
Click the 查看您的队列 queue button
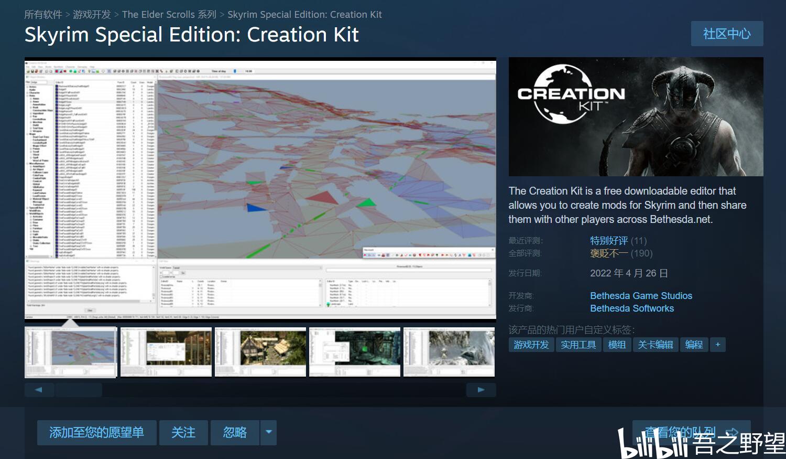[691, 433]
